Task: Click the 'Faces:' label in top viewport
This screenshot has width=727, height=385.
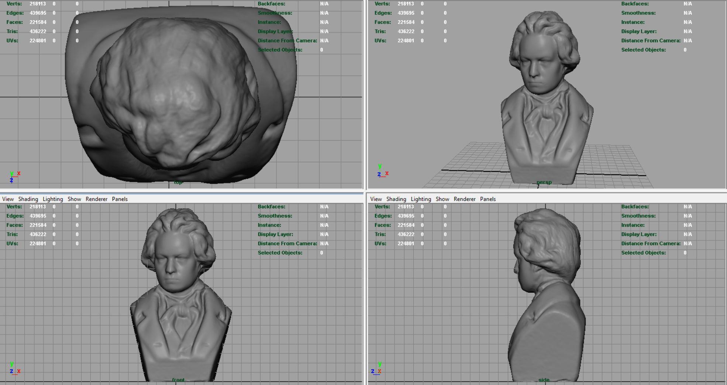Action: 14,22
